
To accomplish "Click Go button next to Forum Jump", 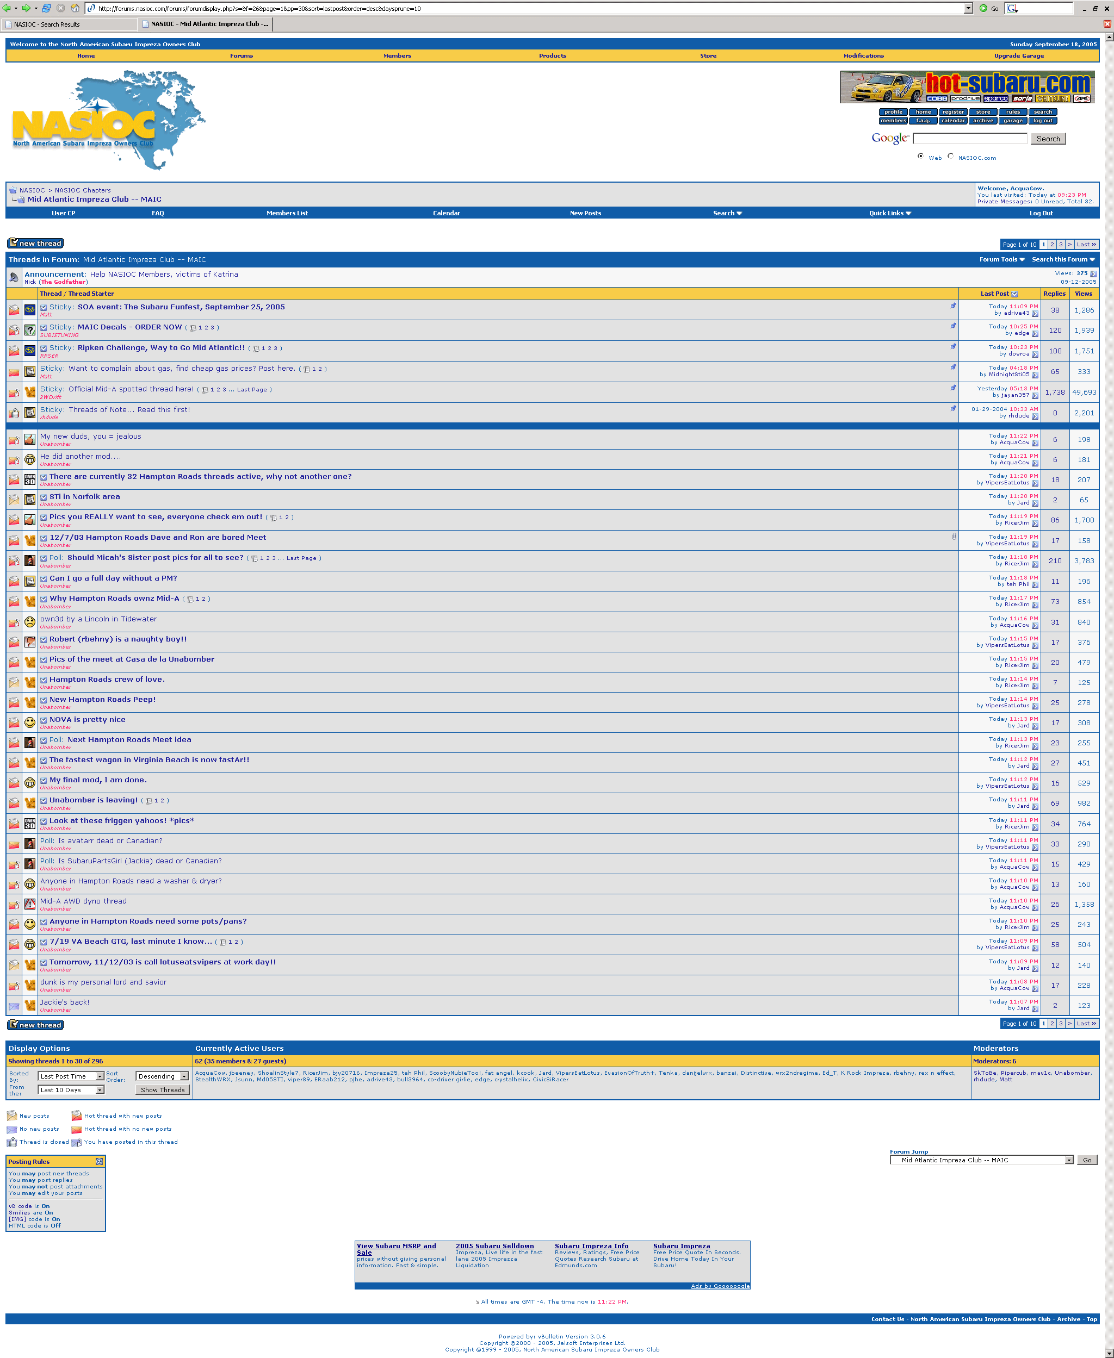I will point(1087,1160).
